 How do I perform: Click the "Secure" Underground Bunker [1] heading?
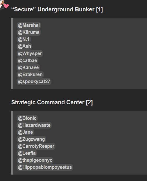tap(57, 9)
